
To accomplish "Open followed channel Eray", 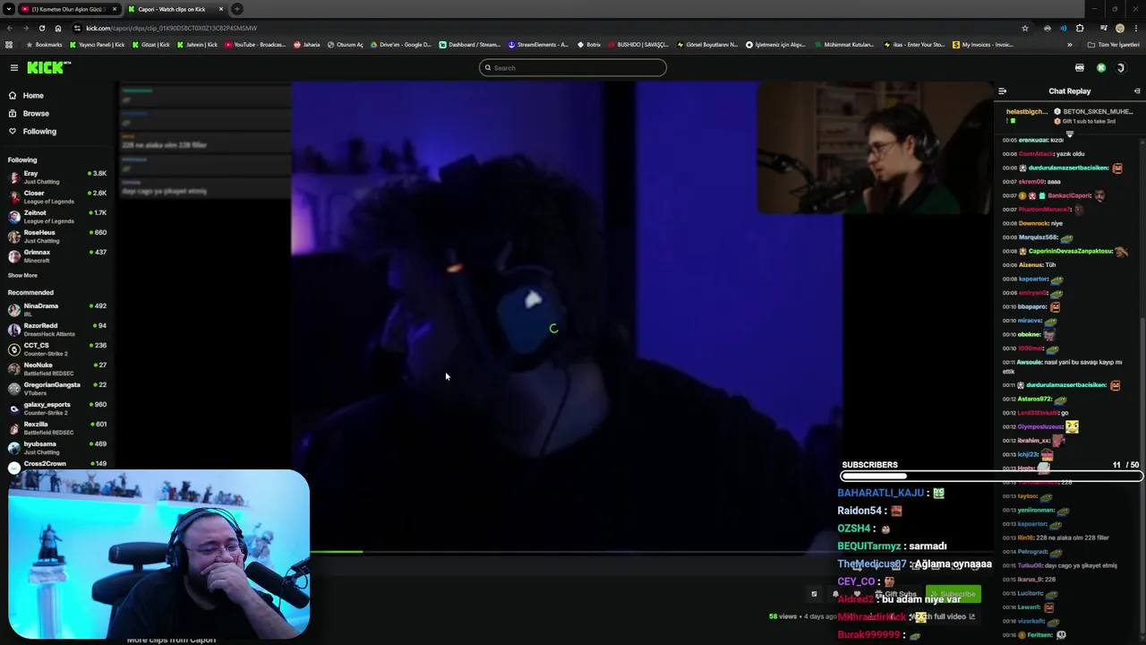I will (x=57, y=176).
